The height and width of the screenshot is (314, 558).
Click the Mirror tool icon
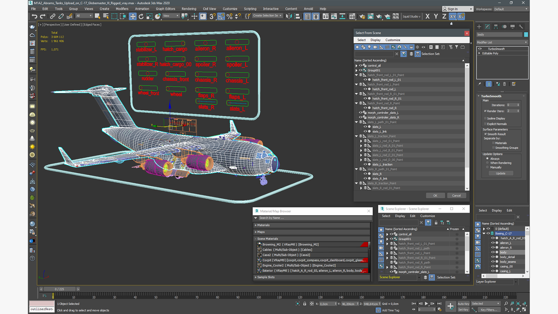click(x=289, y=16)
